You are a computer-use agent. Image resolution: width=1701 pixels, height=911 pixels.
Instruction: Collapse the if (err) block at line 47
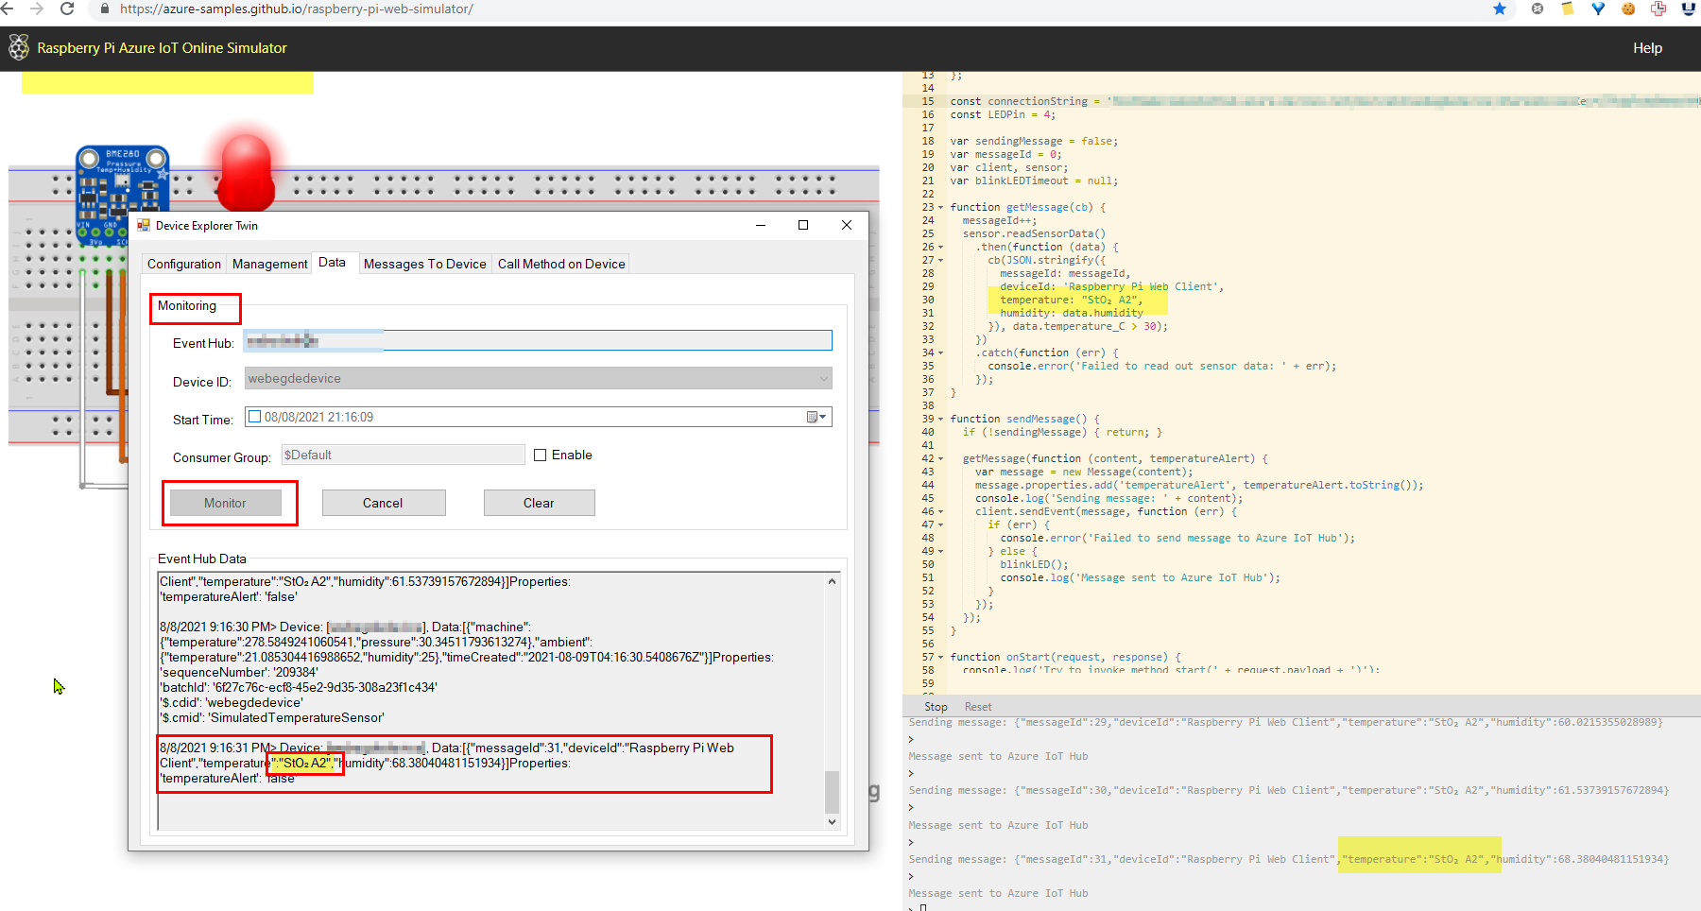click(940, 524)
